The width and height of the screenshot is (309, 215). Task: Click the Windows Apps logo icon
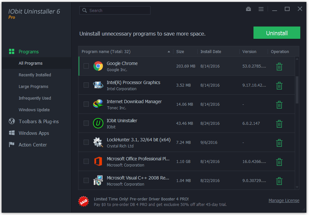12,133
